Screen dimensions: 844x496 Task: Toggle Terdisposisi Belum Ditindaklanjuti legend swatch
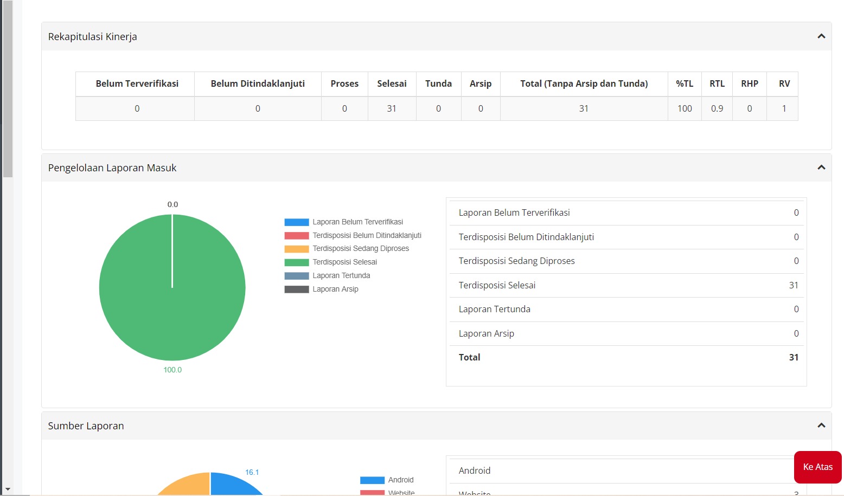[297, 236]
